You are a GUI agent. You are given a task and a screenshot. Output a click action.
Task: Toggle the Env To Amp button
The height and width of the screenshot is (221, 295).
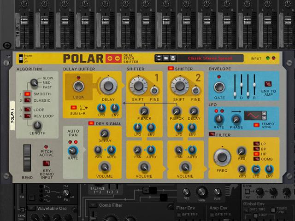[x=268, y=84]
